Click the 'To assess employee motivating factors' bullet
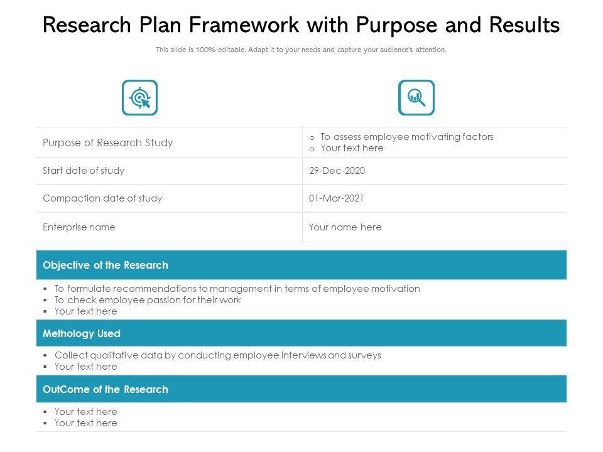This screenshot has width=603, height=452. pyautogui.click(x=406, y=137)
